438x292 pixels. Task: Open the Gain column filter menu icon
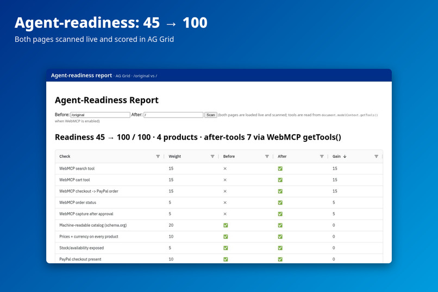click(x=376, y=157)
